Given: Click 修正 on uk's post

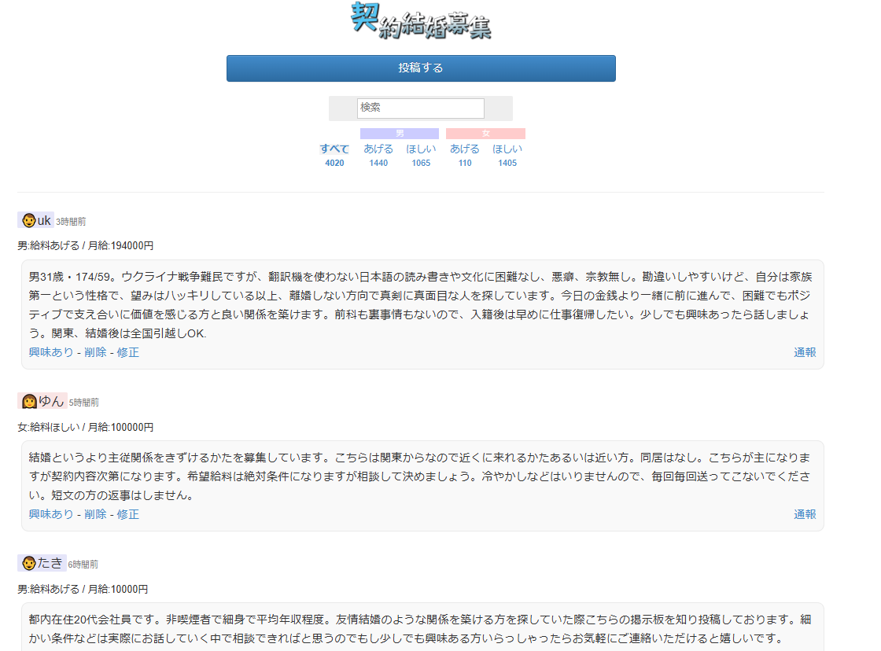Looking at the screenshot, I should pyautogui.click(x=128, y=352).
